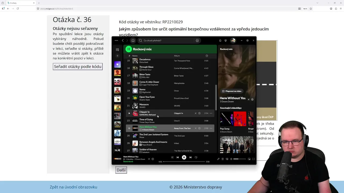The width and height of the screenshot is (344, 193).
Task: Seek on the song progress bar
Action: pos(184,162)
